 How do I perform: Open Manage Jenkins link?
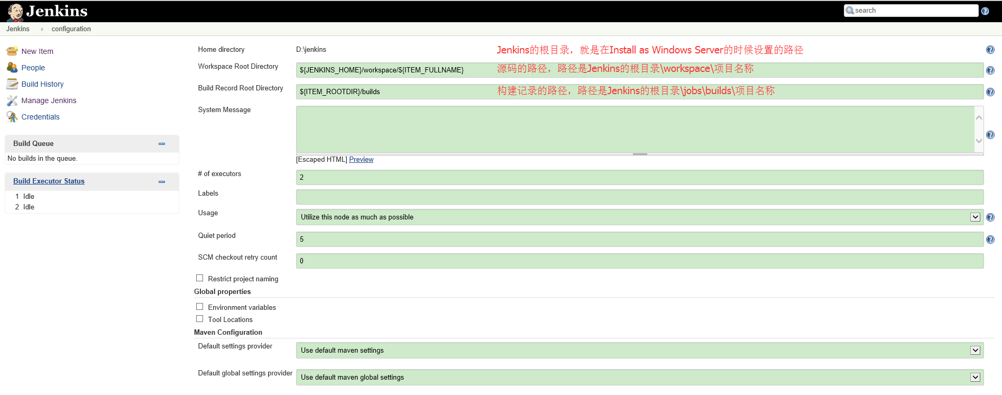[49, 100]
